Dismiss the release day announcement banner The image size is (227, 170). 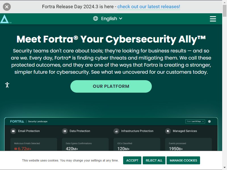coord(7,7)
